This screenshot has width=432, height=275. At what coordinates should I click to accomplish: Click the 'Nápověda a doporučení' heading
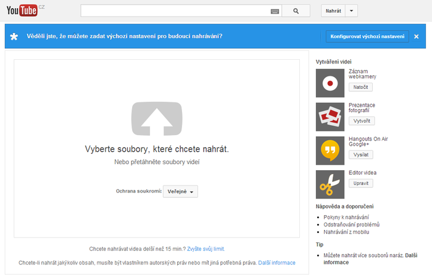click(x=344, y=207)
